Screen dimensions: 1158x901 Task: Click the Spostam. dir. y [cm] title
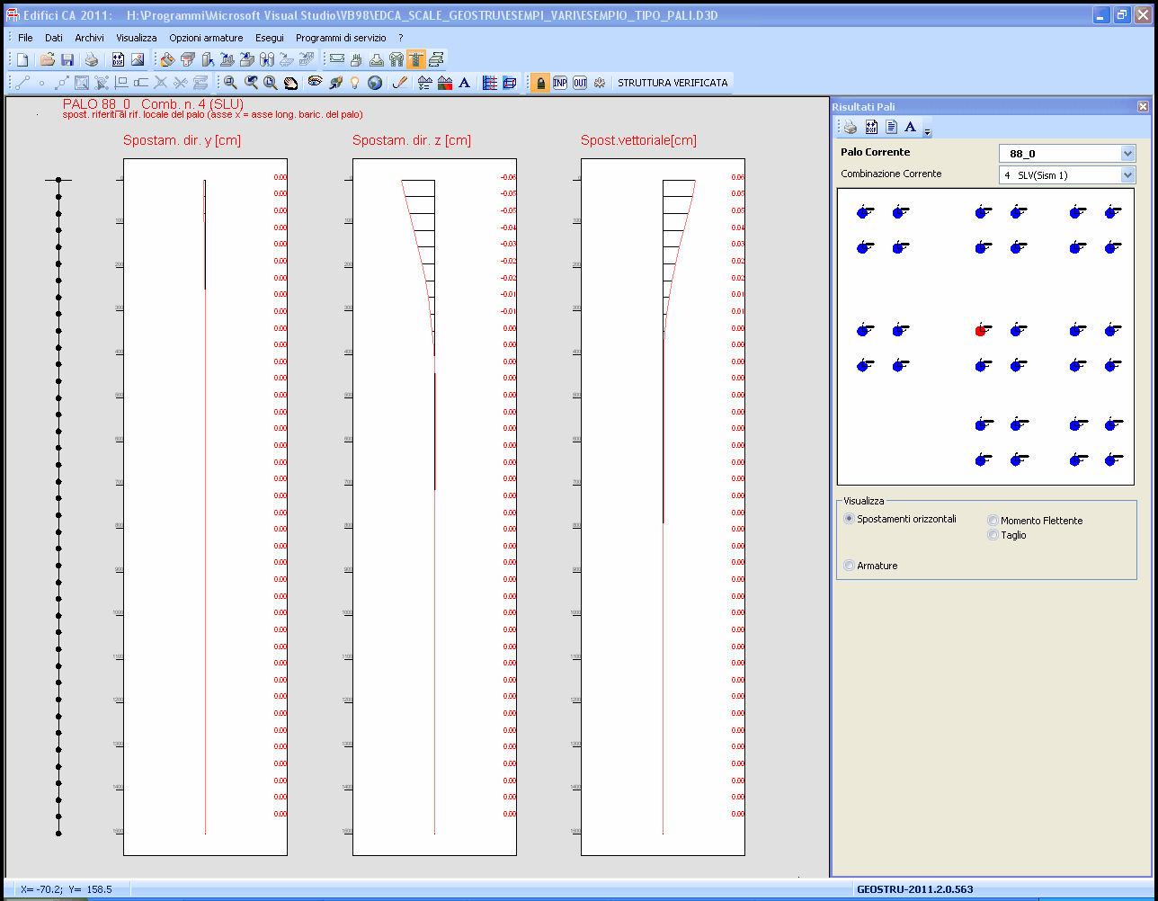tap(182, 141)
